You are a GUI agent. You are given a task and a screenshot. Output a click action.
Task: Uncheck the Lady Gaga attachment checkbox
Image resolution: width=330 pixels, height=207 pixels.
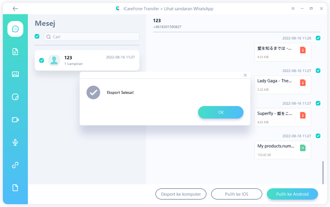point(318,71)
